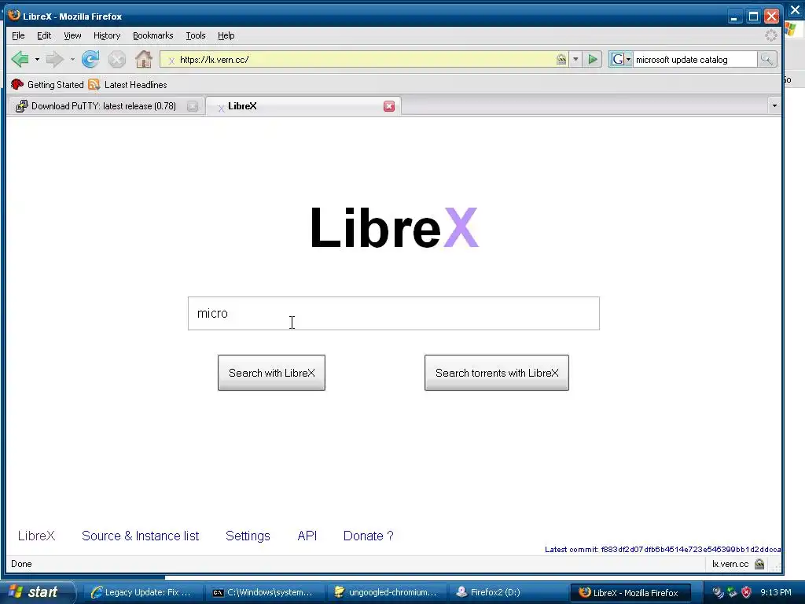This screenshot has height=604, width=805.
Task: Open the Windows Start button
Action: coord(37,592)
